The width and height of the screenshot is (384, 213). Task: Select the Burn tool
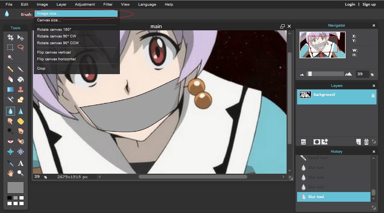point(21,131)
